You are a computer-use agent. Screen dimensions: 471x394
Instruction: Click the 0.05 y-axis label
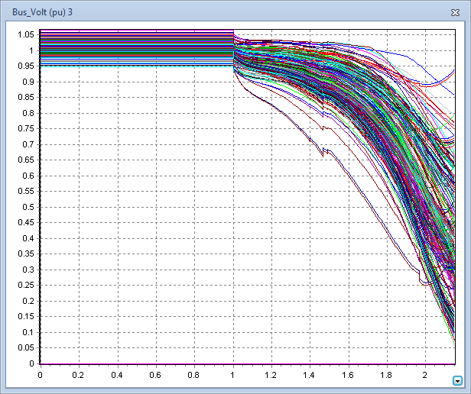[x=26, y=347]
